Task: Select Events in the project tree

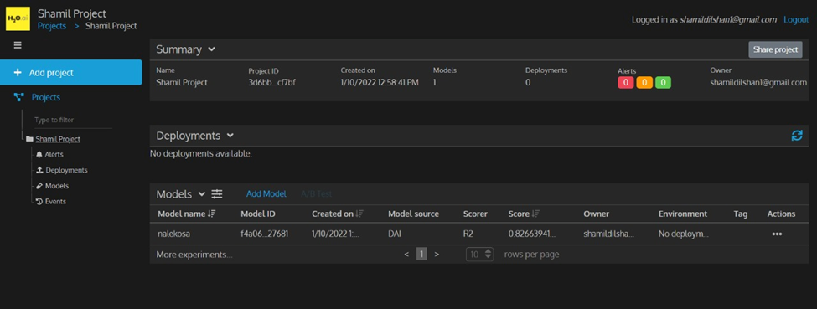Action: click(x=51, y=201)
